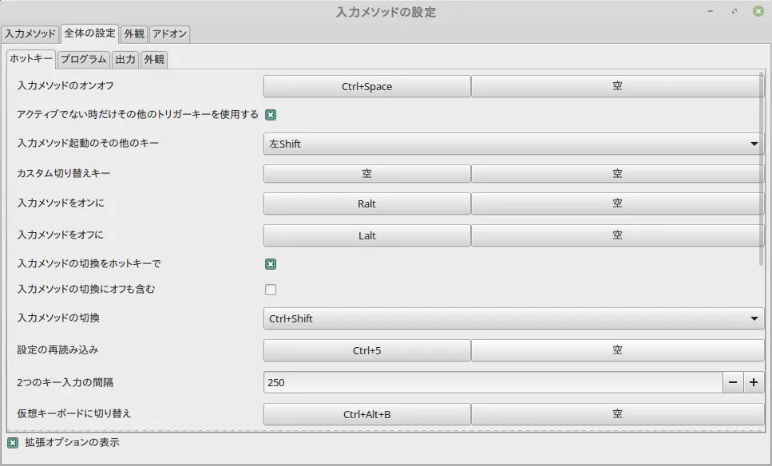772x466 pixels.
Task: Uncheck アクティブでない時だけその他のトリガーキーを使用する checkbox
Action: tap(271, 115)
